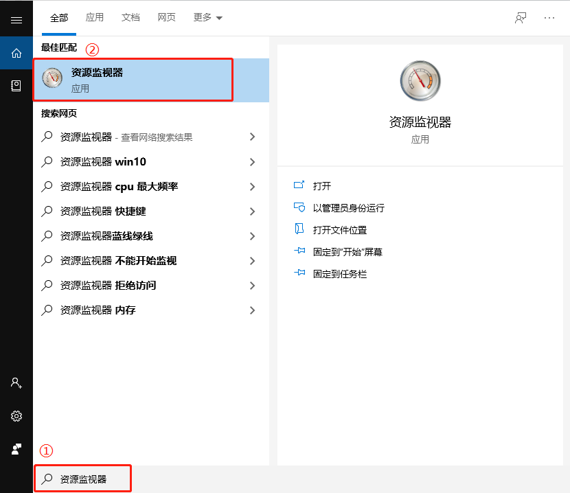Open the notebook icon in left sidebar
The height and width of the screenshot is (493, 570).
click(x=16, y=86)
